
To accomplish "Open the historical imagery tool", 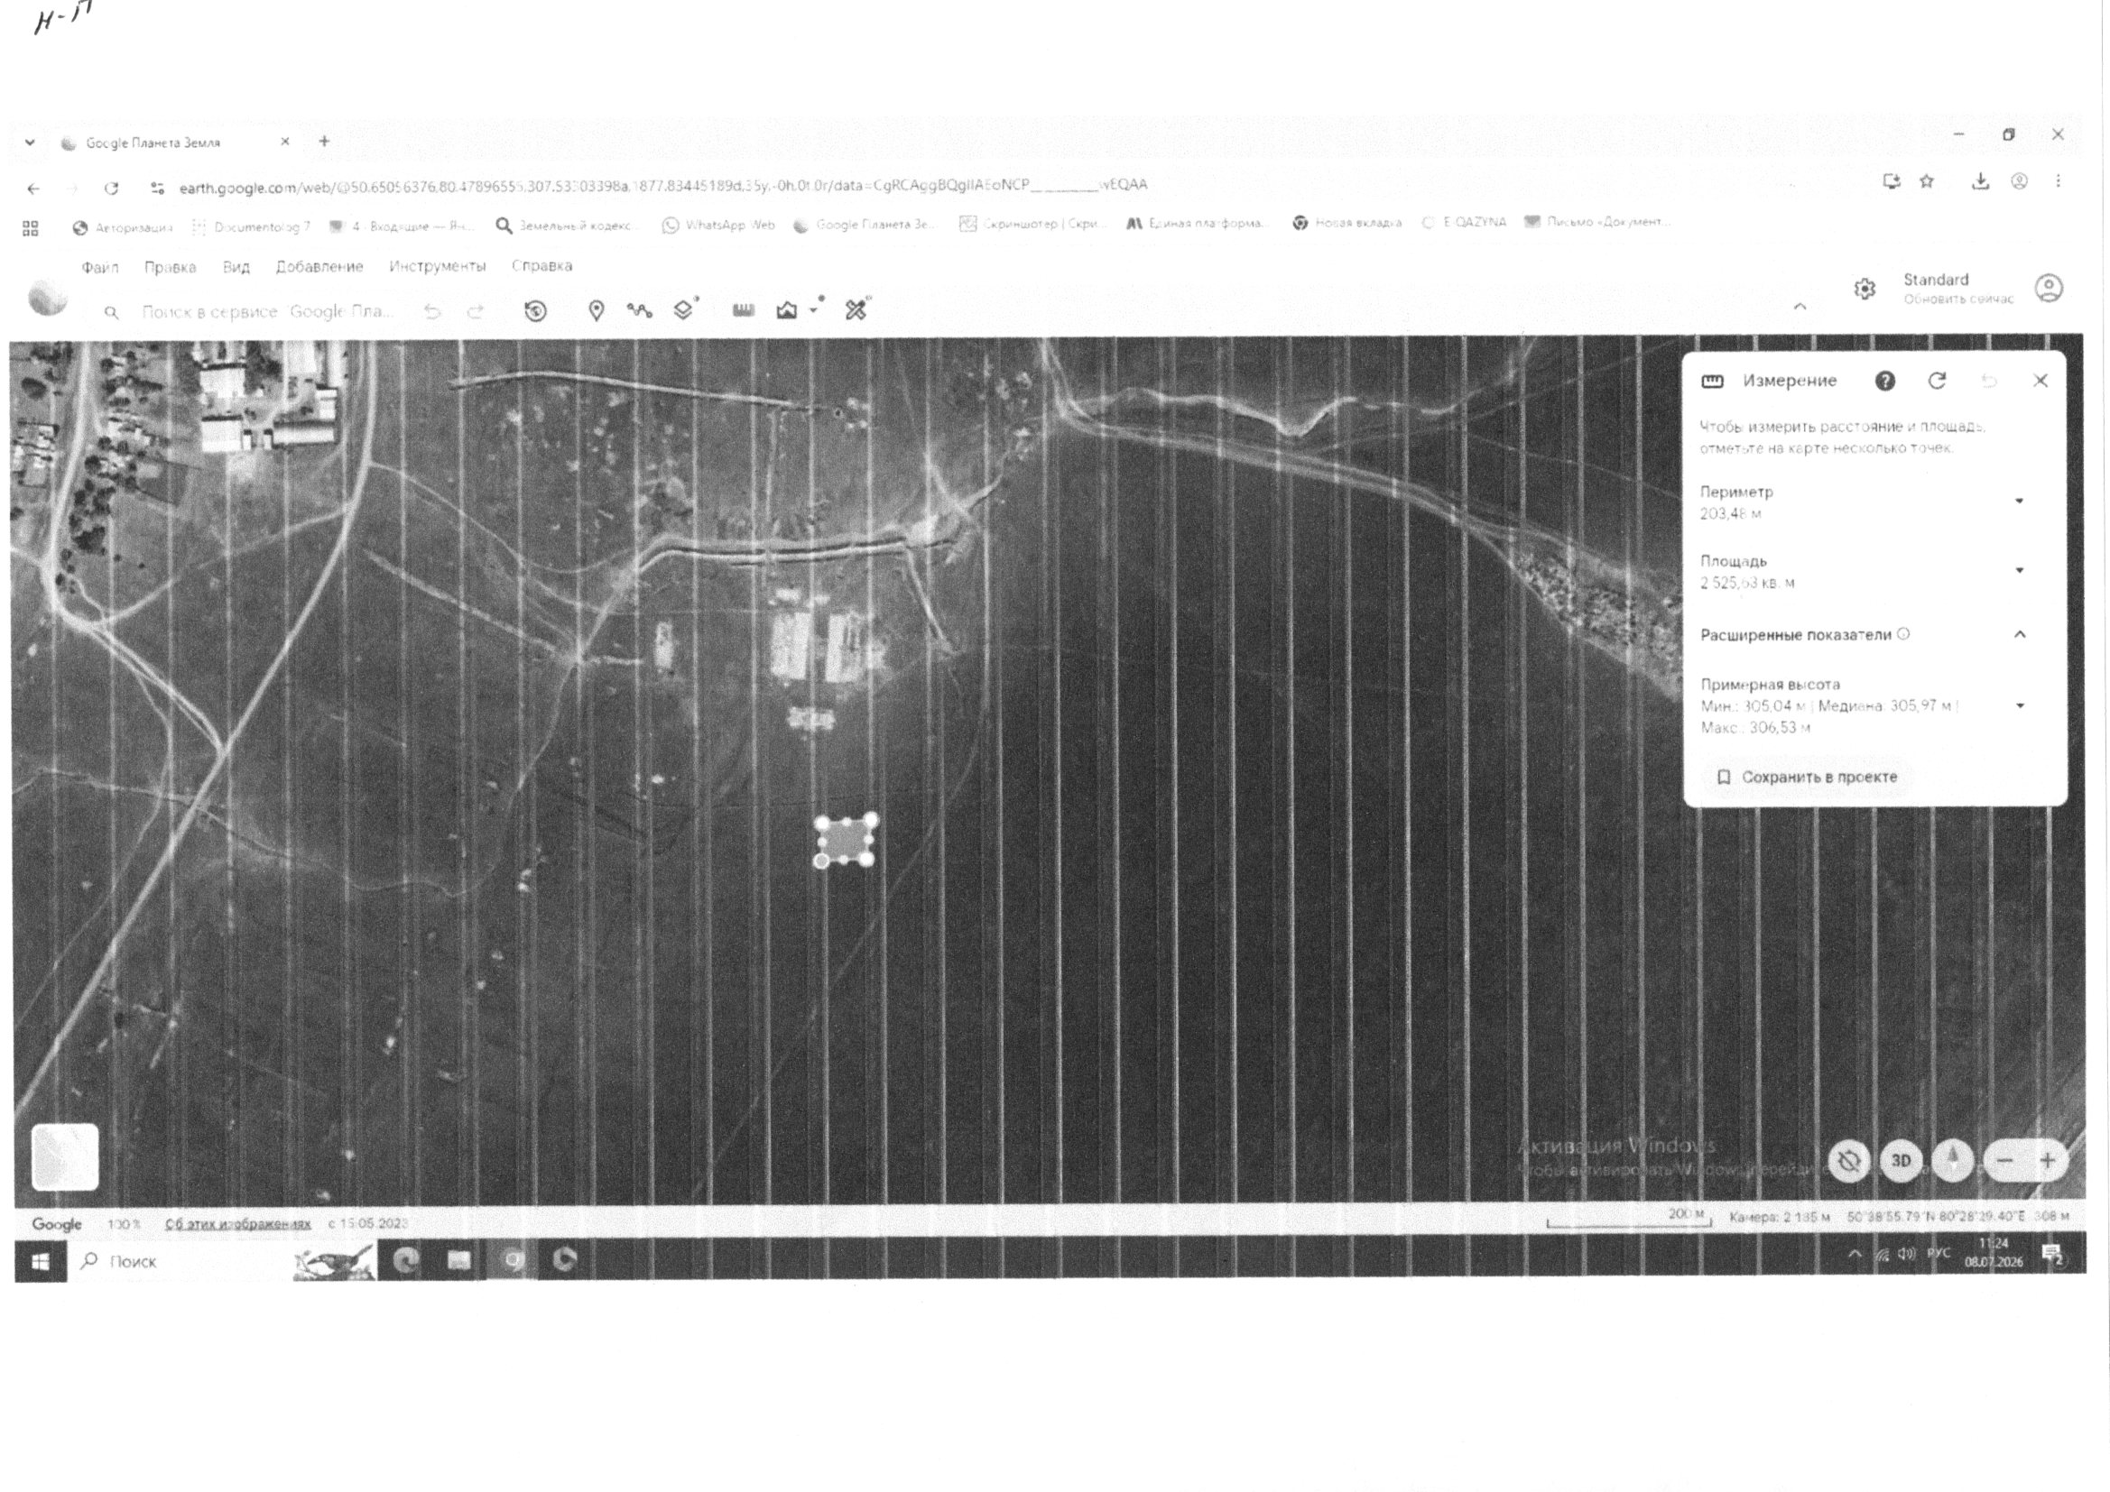I will coord(536,311).
